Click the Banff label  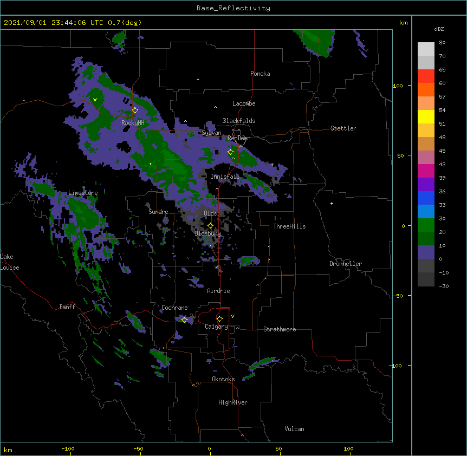67,307
